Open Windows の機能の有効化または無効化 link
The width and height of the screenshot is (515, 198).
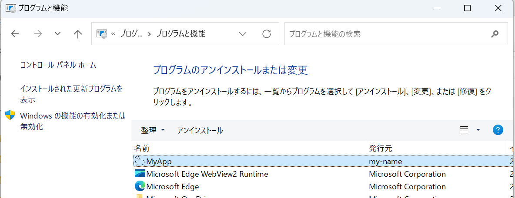[73, 121]
